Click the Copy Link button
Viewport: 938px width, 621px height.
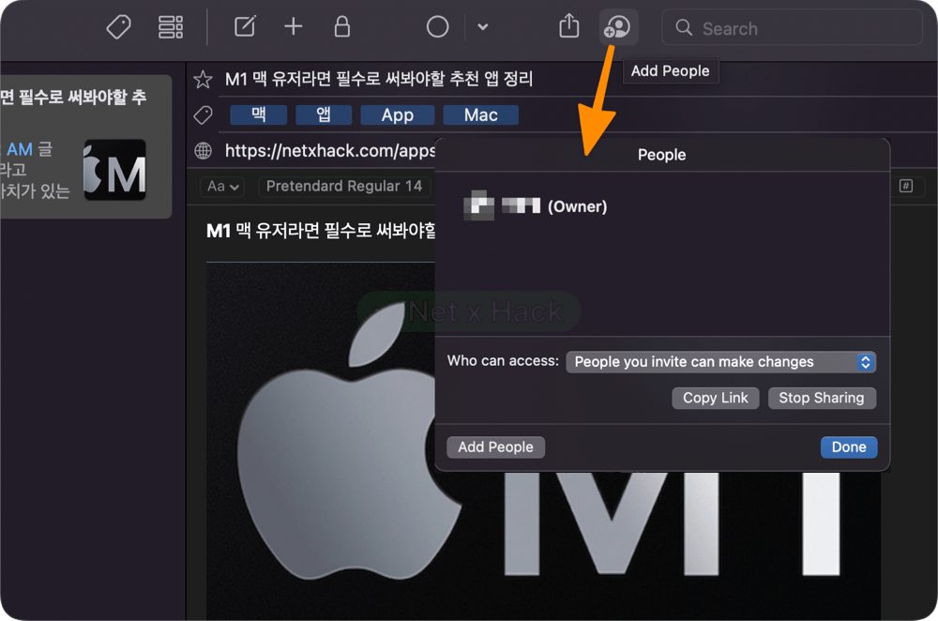[716, 398]
